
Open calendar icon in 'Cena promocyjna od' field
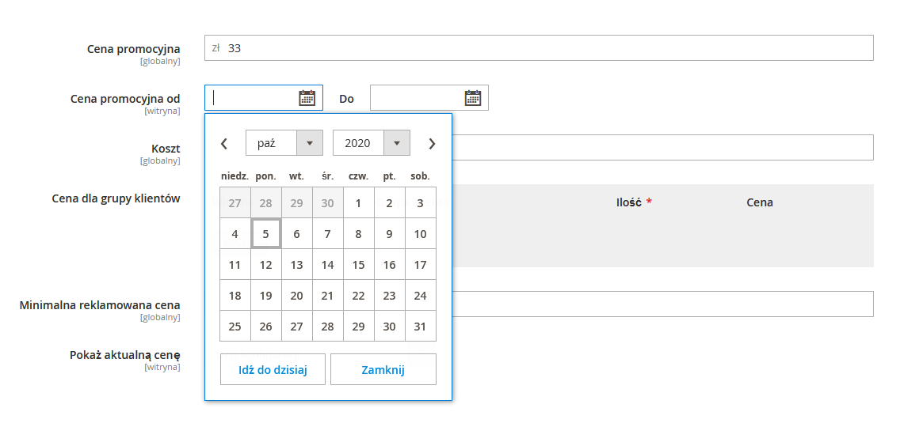click(307, 98)
